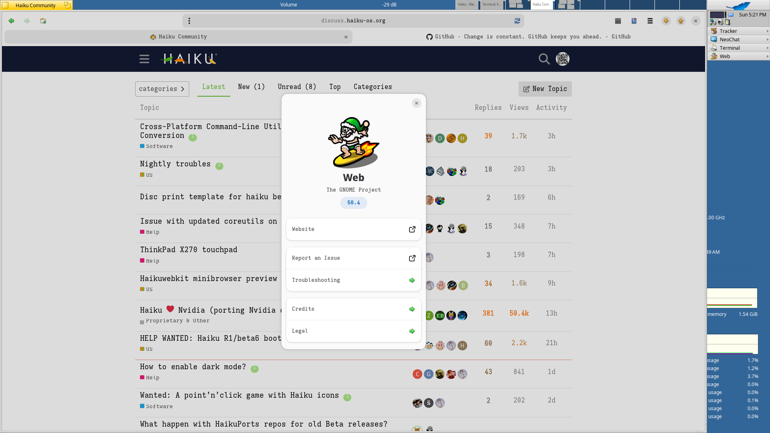Sort topics by the Views column header
770x433 pixels.
point(519,108)
